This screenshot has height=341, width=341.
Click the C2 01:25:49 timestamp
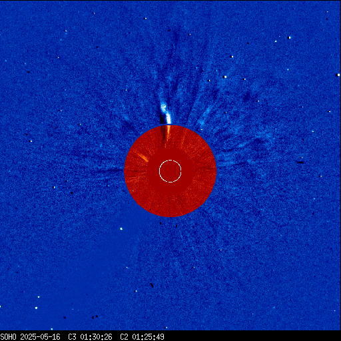pyautogui.click(x=142, y=337)
